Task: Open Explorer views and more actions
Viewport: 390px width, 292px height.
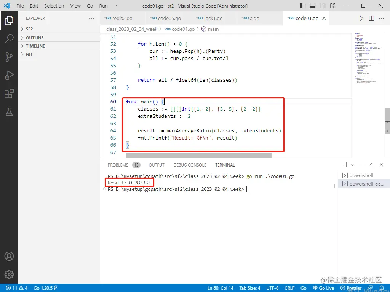Action: coord(91,18)
